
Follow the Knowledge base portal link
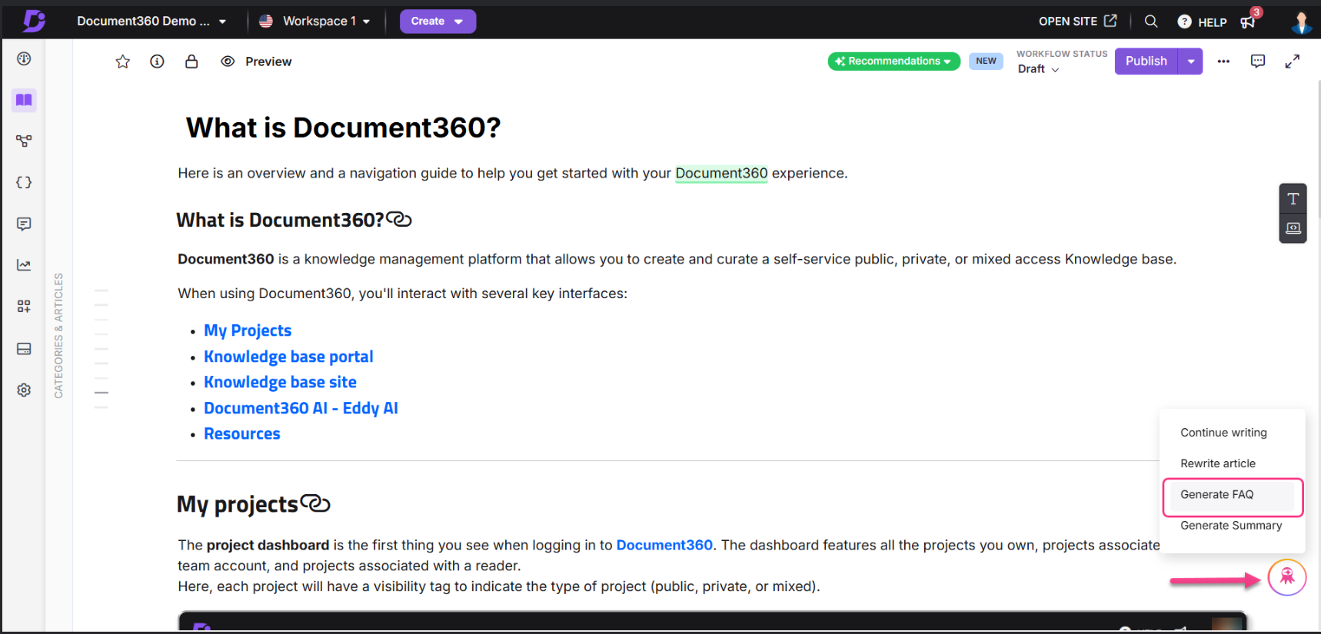(x=288, y=357)
